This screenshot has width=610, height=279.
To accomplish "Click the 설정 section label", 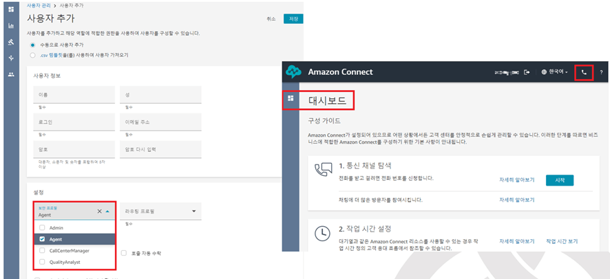I will coord(38,192).
